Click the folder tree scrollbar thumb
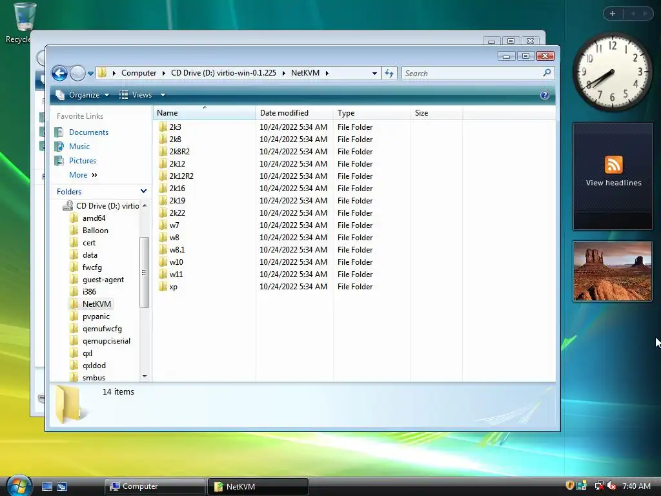 pos(144,273)
